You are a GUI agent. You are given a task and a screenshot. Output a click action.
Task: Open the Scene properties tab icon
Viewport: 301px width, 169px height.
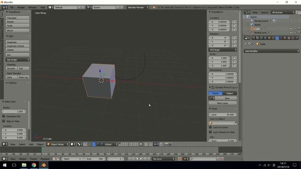tap(261, 38)
